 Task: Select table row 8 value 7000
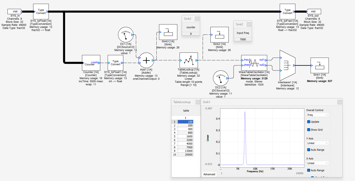click(185, 147)
